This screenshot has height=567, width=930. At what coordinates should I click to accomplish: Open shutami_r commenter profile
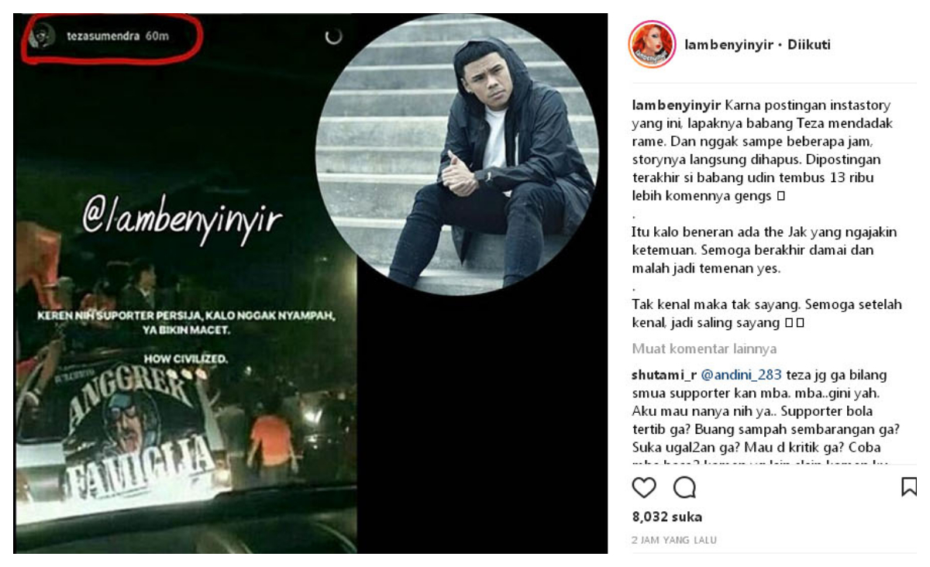(x=663, y=375)
